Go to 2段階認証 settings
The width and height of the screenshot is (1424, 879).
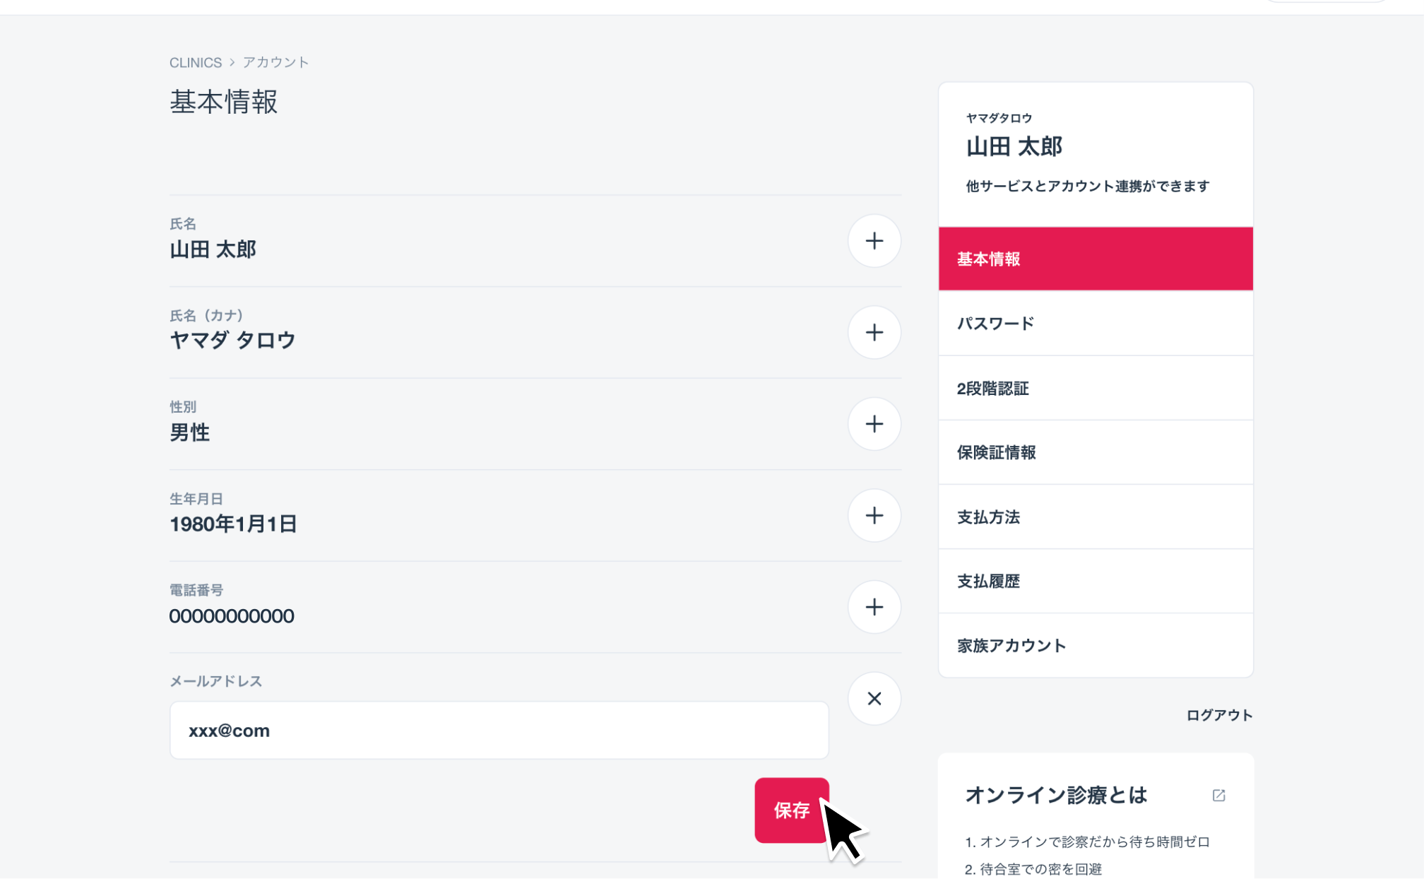point(1095,389)
